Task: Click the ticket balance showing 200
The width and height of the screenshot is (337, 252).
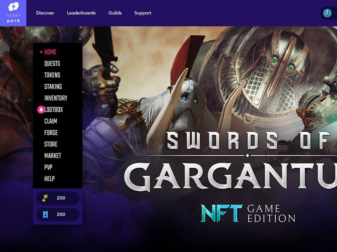Action: (x=58, y=214)
